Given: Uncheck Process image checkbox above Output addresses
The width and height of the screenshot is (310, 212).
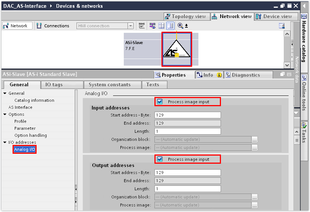Looking at the screenshot, I should pyautogui.click(x=160, y=159).
